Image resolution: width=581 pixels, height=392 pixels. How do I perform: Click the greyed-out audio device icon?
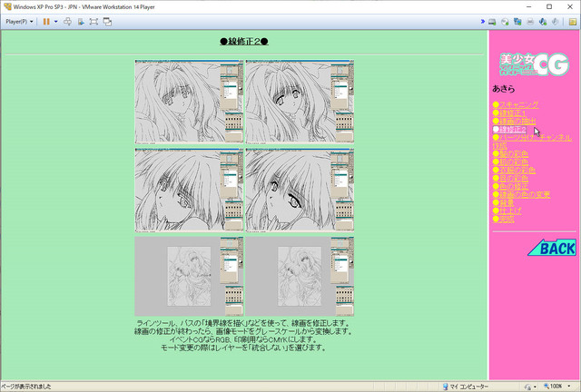[555, 22]
